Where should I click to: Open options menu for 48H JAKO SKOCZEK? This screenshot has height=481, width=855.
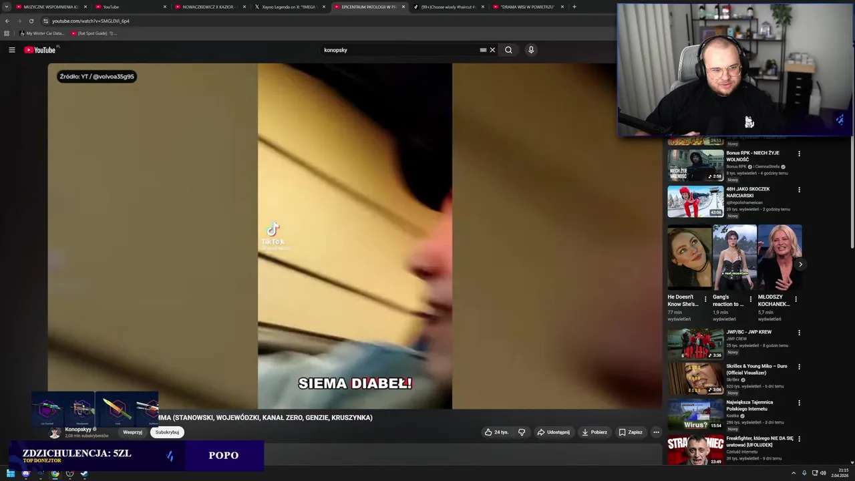pyautogui.click(x=799, y=190)
